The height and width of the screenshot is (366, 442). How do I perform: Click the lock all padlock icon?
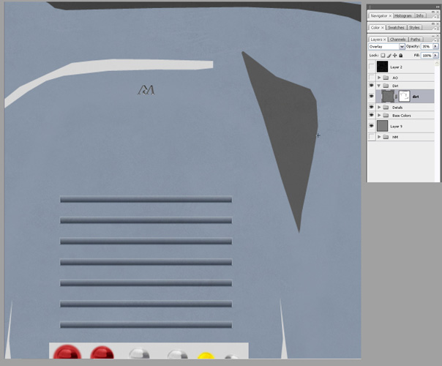click(400, 55)
